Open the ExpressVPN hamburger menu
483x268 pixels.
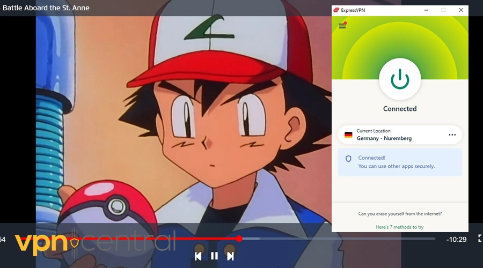tap(342, 26)
